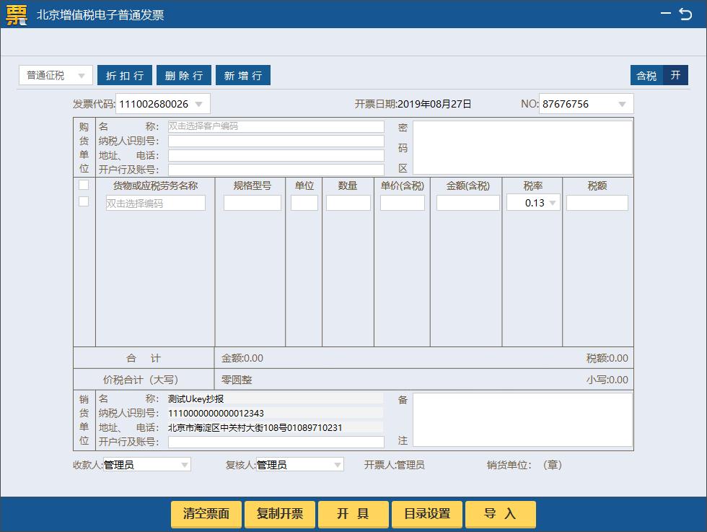Open the 发票代码 invoice code dropdown

[200, 103]
